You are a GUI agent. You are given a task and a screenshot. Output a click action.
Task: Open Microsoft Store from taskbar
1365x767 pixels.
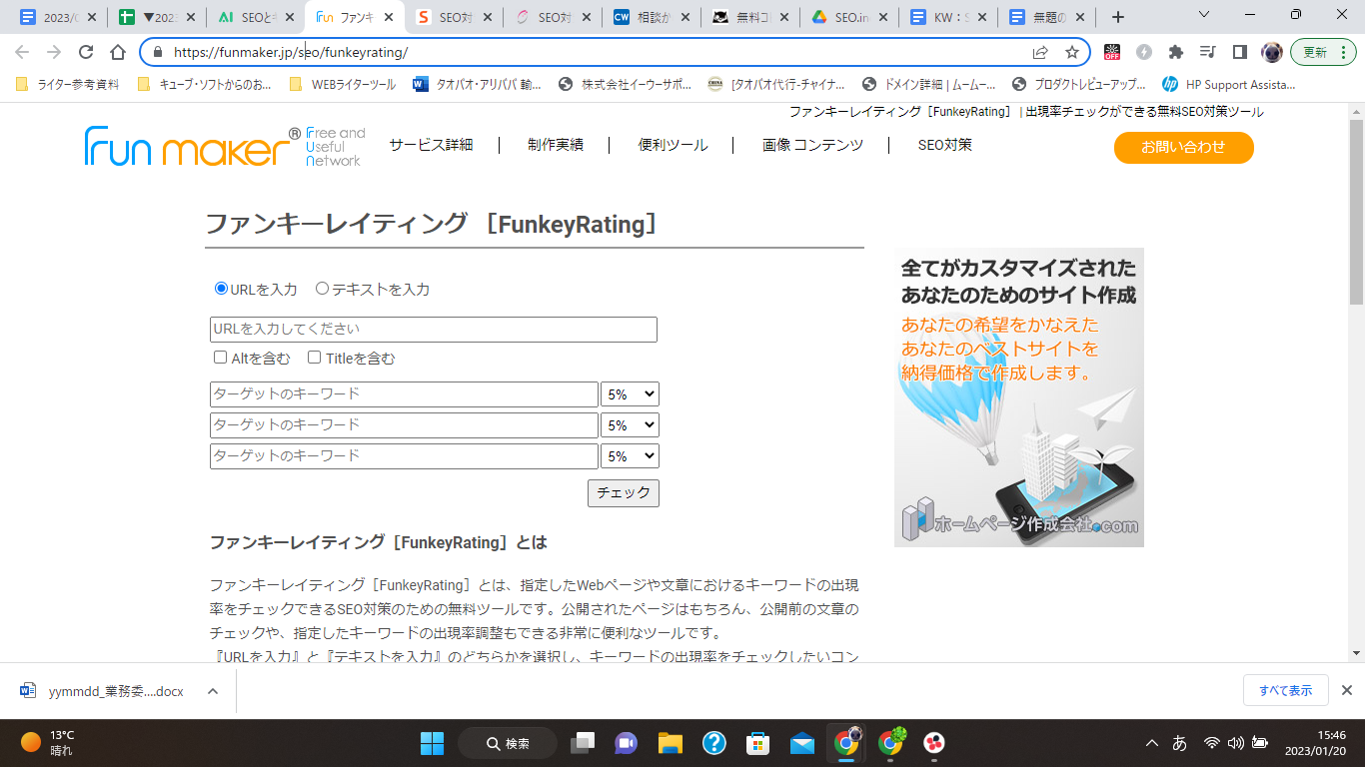[x=758, y=743]
